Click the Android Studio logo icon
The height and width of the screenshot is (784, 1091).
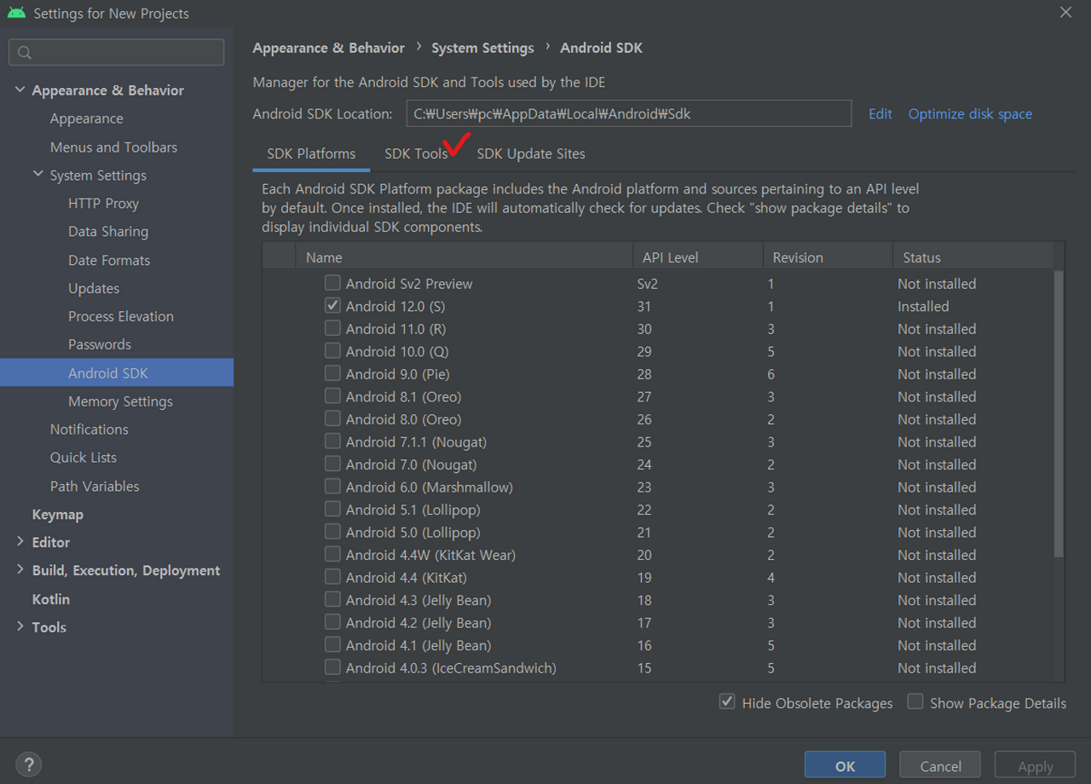point(16,13)
